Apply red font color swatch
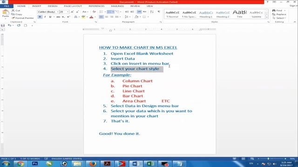This screenshot has width=298, height=167. (x=91, y=17)
